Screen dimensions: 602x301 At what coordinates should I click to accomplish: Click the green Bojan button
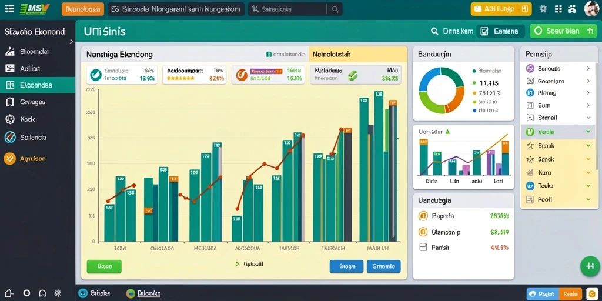click(104, 266)
